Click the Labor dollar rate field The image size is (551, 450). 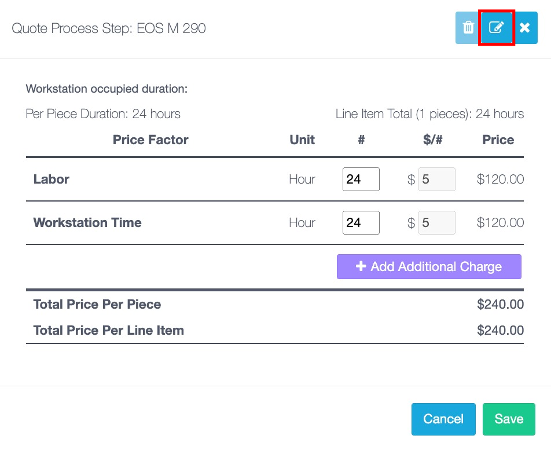coord(436,180)
